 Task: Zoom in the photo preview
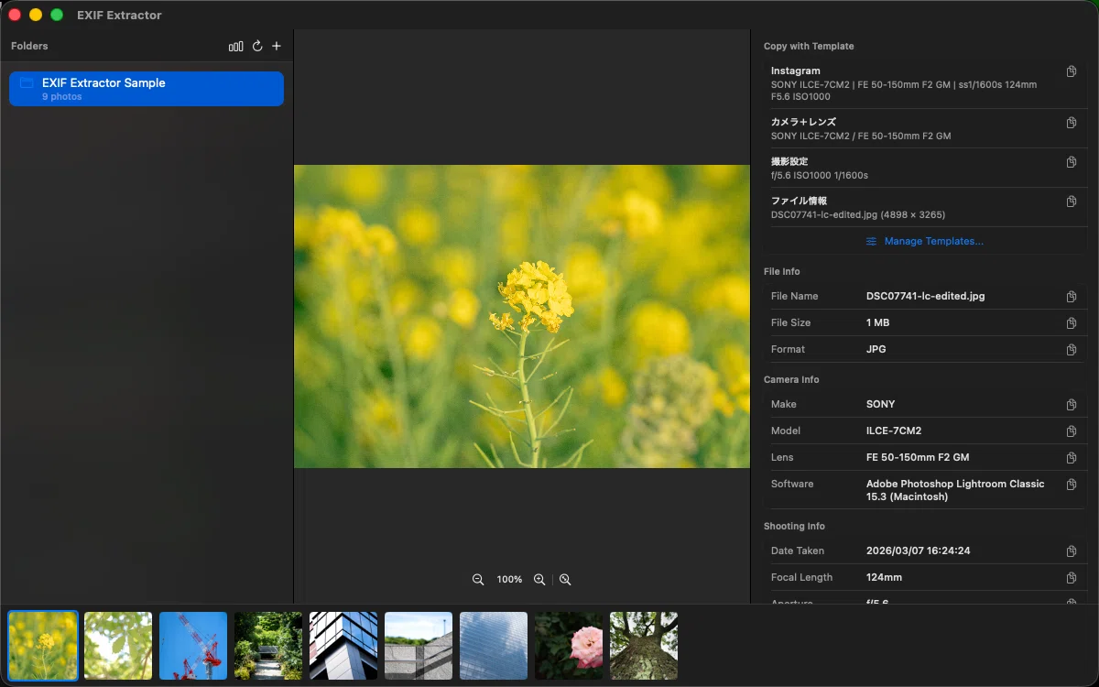(x=539, y=580)
